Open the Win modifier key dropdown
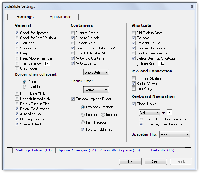 (x=150, y=112)
